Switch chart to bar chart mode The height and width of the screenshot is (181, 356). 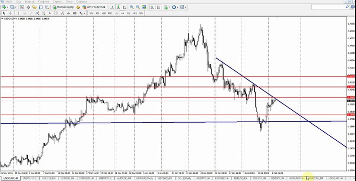[112, 7]
